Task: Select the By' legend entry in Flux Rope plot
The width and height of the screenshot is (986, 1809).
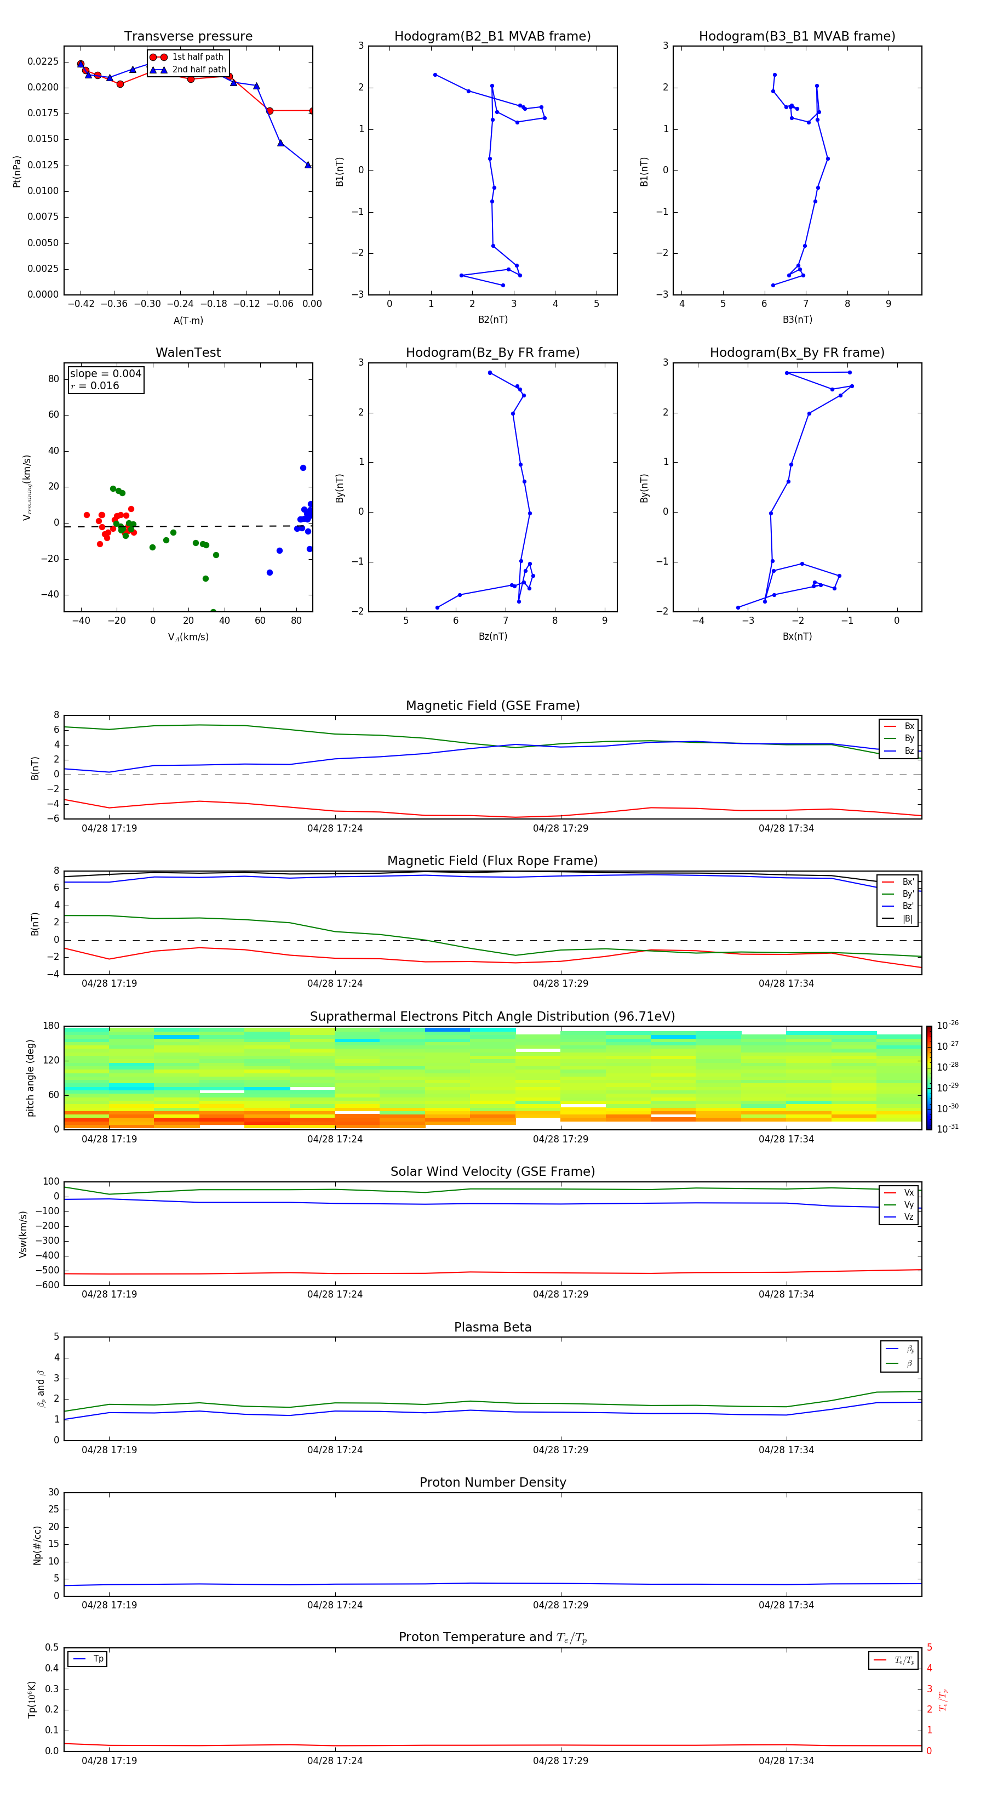Action: pos(898,895)
